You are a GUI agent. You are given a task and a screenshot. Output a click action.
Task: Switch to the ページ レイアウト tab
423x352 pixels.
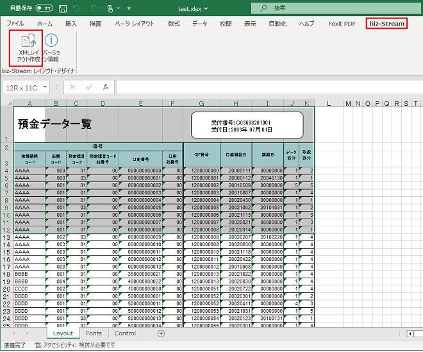(135, 24)
